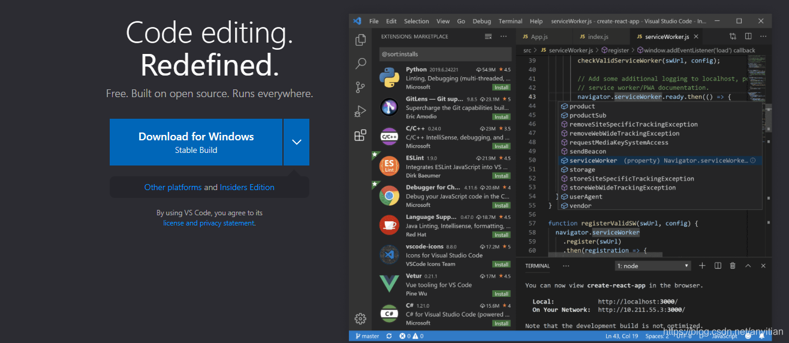This screenshot has height=343, width=789.
Task: Open the Terminal menu
Action: (x=510, y=21)
